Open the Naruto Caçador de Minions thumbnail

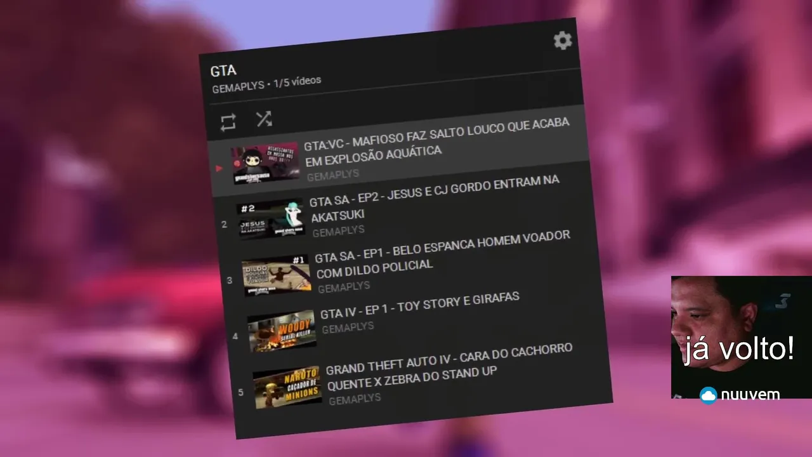pos(287,387)
